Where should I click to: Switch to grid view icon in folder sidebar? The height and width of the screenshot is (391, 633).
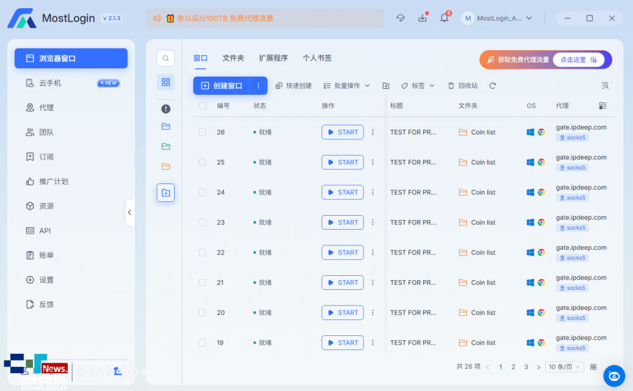166,82
